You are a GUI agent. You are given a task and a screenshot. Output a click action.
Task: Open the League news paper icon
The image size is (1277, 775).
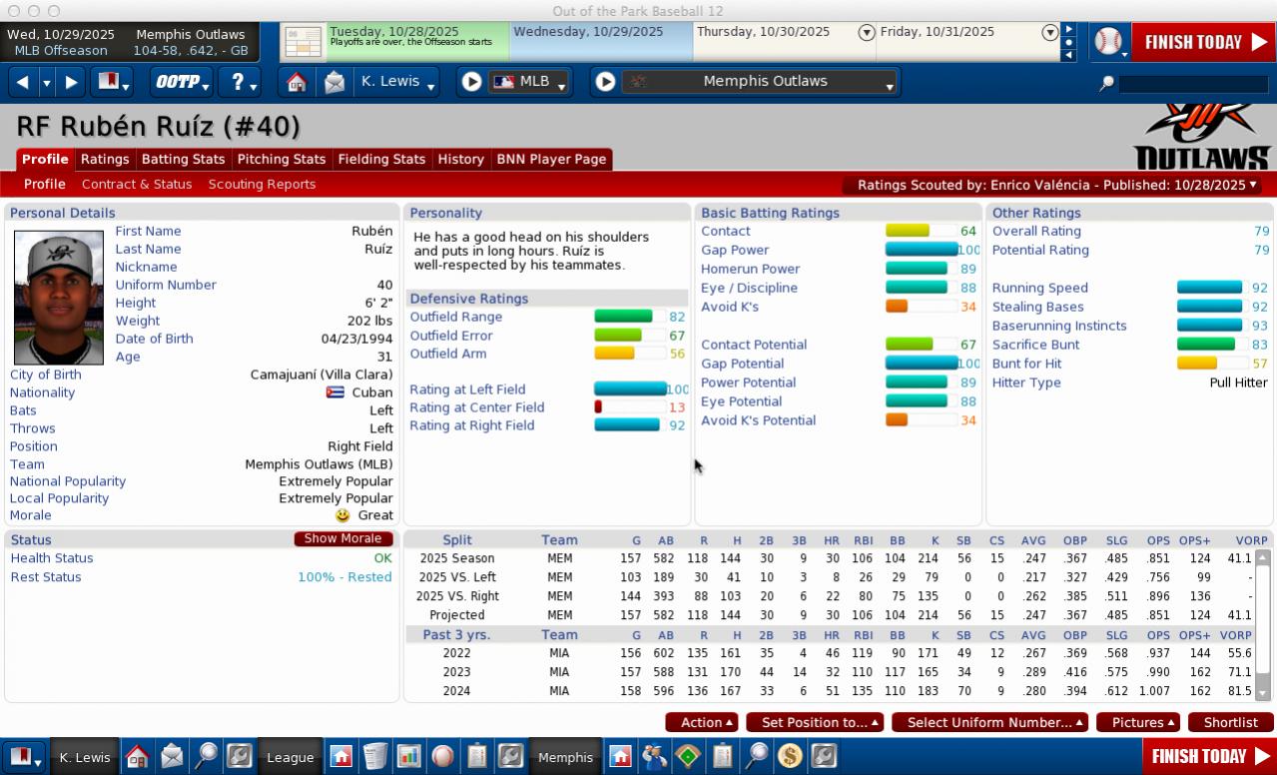375,757
